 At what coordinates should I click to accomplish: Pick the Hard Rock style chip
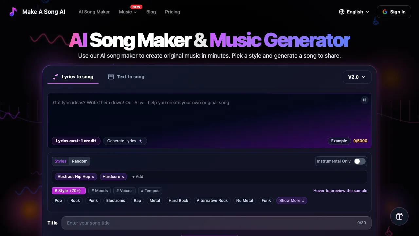click(178, 201)
